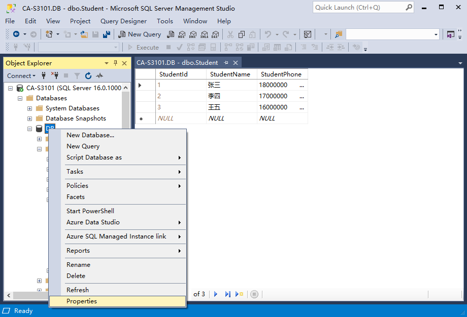
Task: Click the Refresh icon in Object Explorer
Action: [88, 76]
